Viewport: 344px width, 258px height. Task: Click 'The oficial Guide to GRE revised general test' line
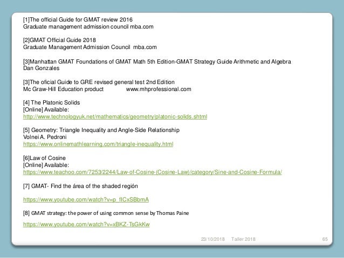coord(99,82)
